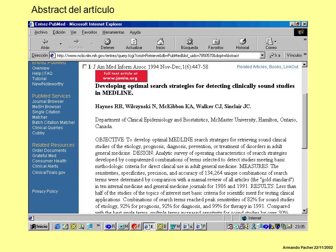Click the URL address field
336x252 pixels.
pos(157,56)
